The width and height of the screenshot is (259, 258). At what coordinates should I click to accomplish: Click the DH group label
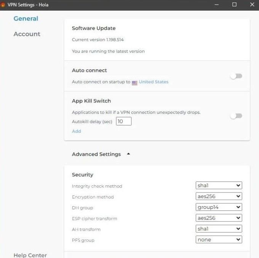(x=82, y=208)
